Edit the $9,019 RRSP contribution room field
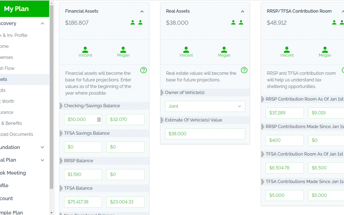Viewport: 344px width, 215px height. pos(326,113)
